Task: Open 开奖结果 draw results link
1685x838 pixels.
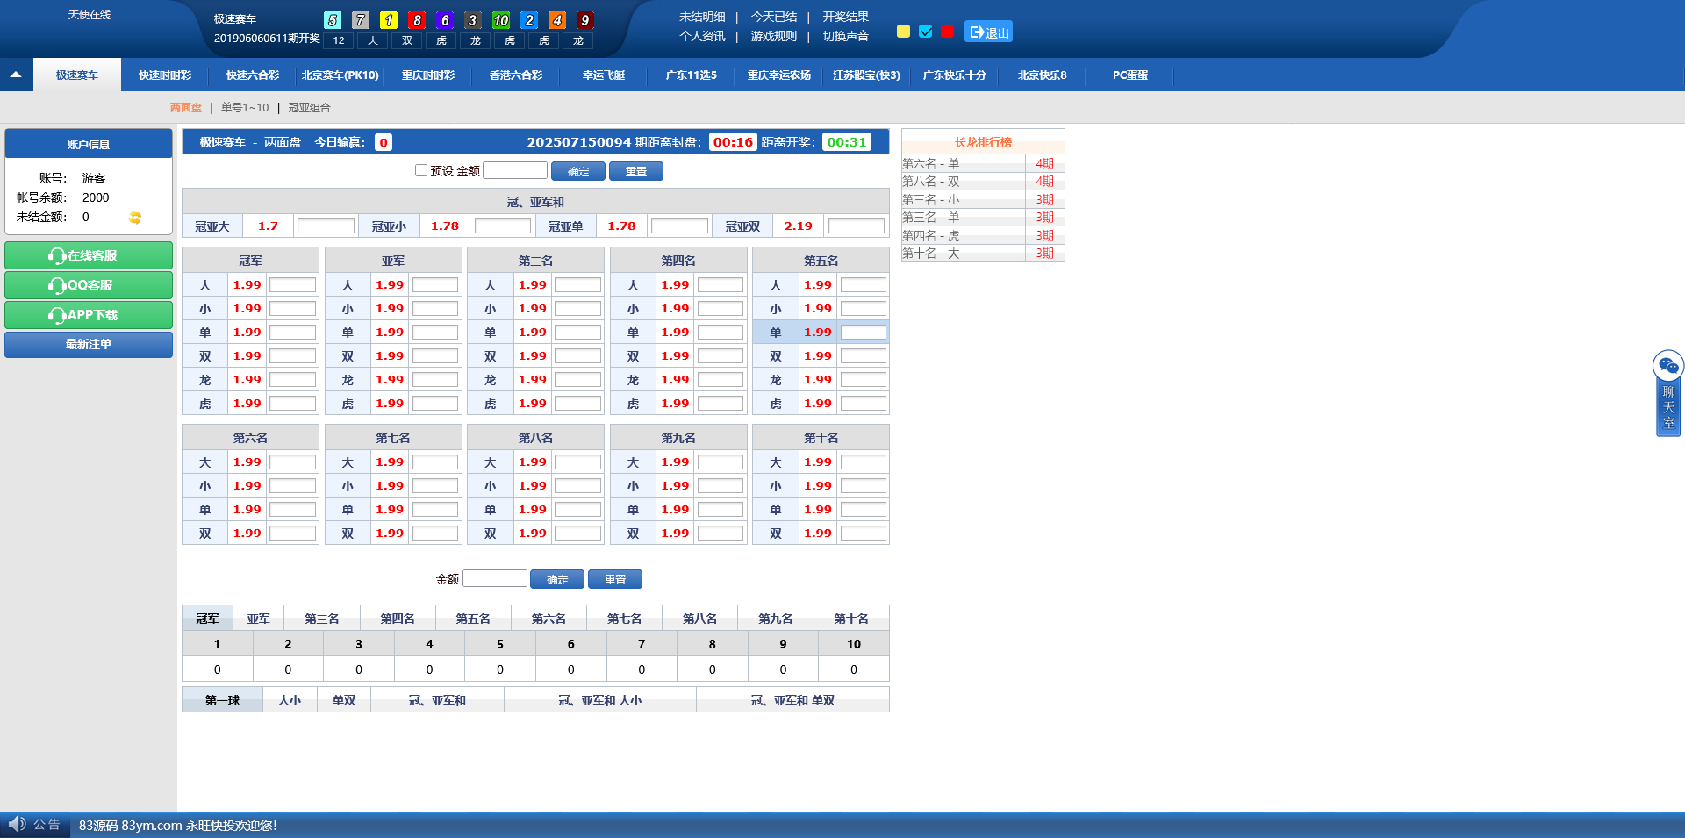Action: click(x=846, y=17)
